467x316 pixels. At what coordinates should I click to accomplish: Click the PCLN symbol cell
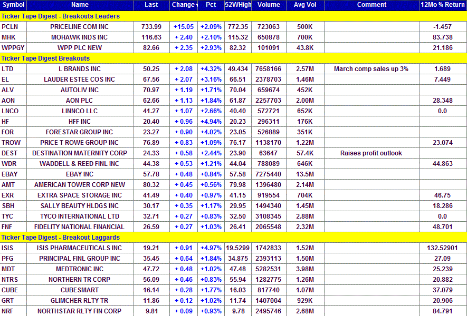13,27
